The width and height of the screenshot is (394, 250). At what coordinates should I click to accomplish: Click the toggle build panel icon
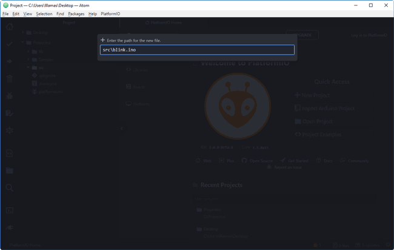pos(10,130)
